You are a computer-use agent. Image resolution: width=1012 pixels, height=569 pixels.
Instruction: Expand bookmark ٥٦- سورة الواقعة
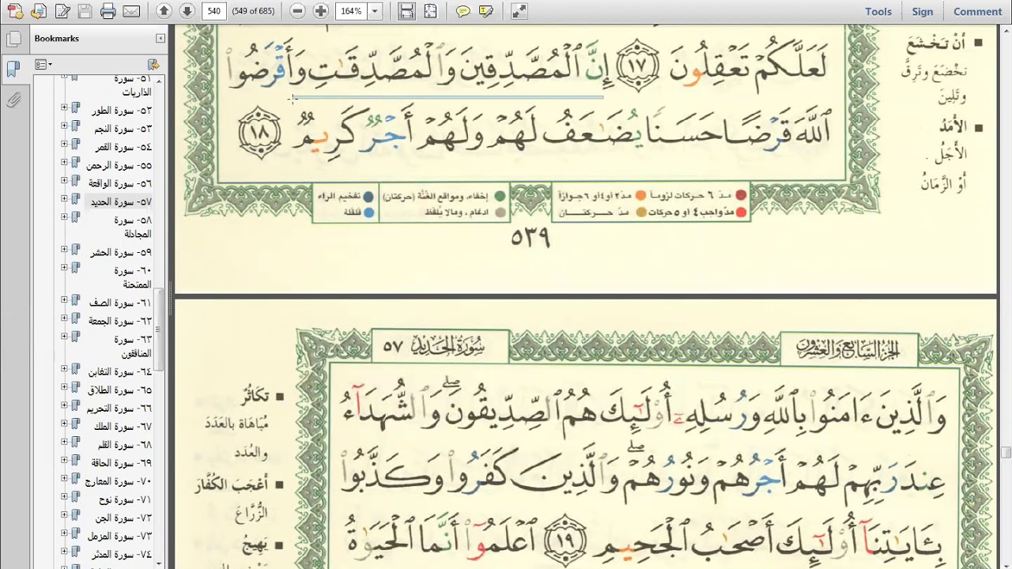[x=64, y=179]
